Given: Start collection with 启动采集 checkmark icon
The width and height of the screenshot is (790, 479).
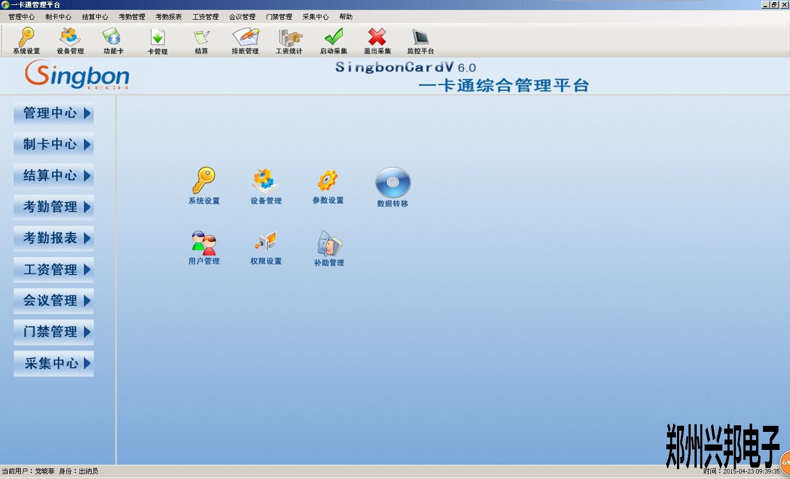Looking at the screenshot, I should [334, 41].
